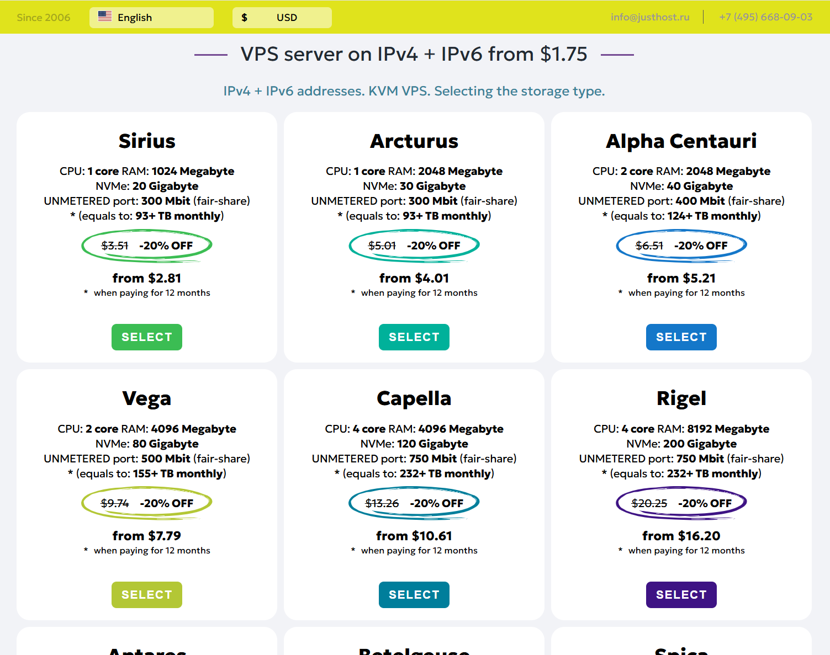Click 'RAM: 8192 Megabyte' in Rigel card
The height and width of the screenshot is (655, 830).
coord(715,429)
